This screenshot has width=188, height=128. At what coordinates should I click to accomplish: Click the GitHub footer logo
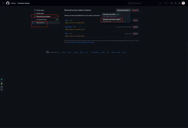coord(48,52)
